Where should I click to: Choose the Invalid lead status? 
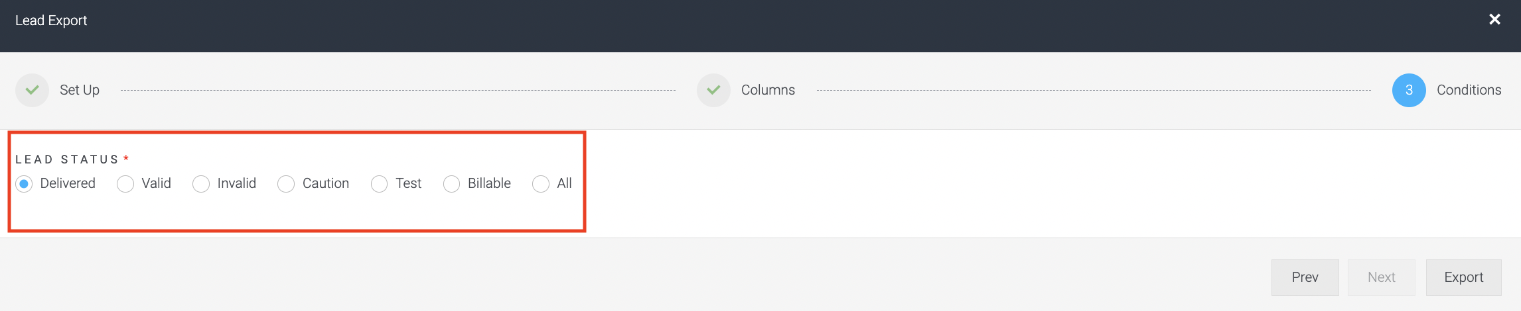coord(201,184)
